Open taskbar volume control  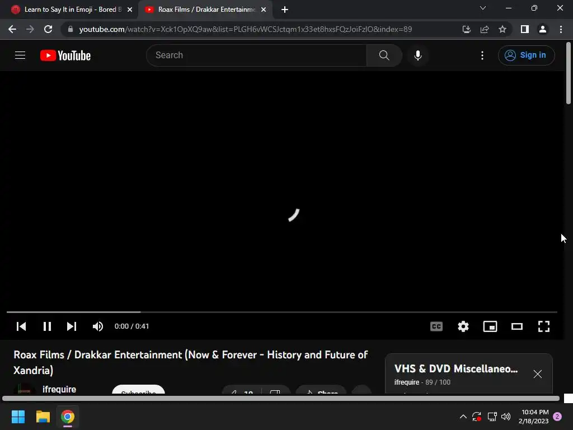[506, 417]
